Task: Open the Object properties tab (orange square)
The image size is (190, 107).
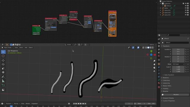Action: point(159,64)
